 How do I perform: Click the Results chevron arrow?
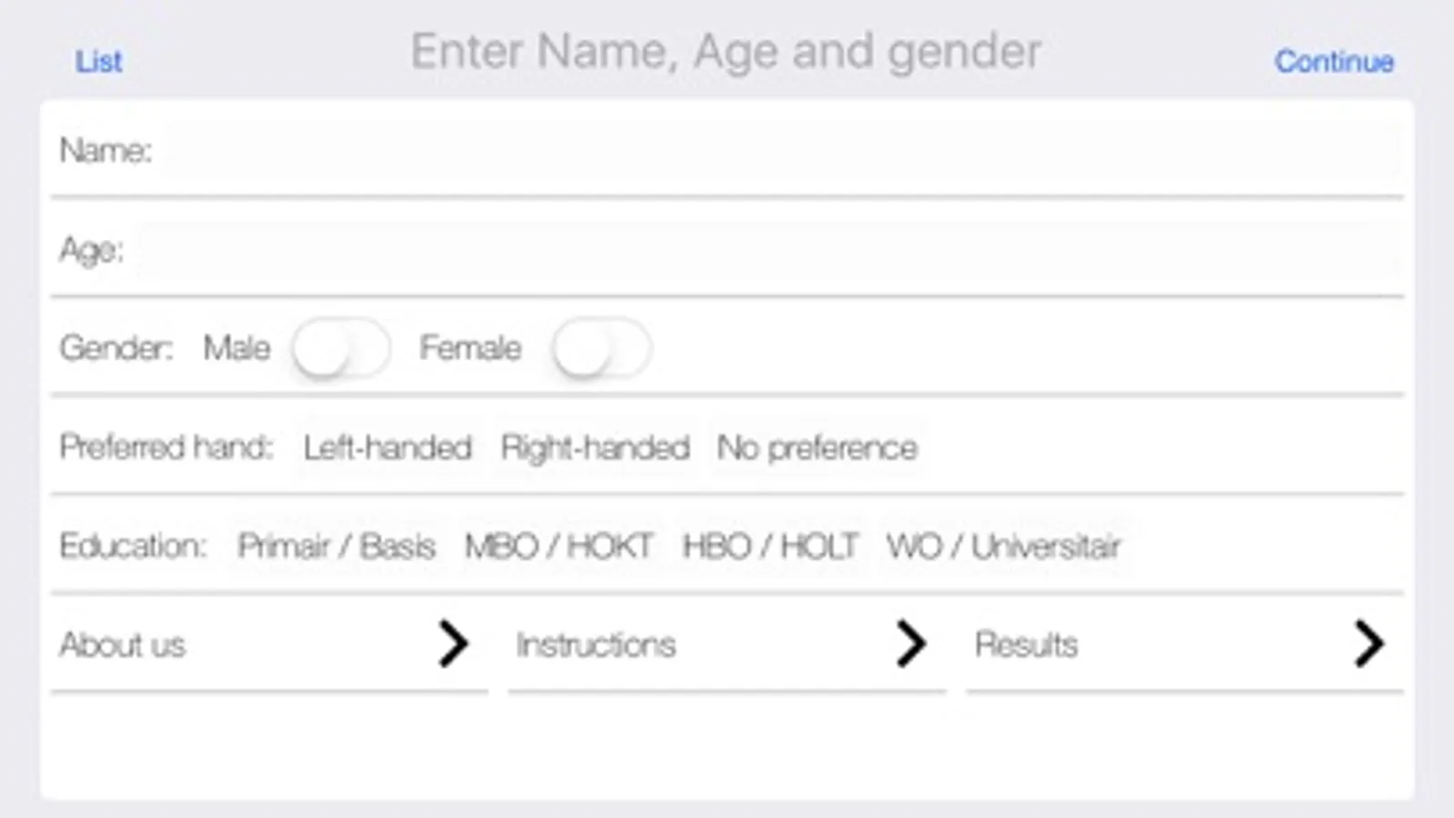[1368, 644]
